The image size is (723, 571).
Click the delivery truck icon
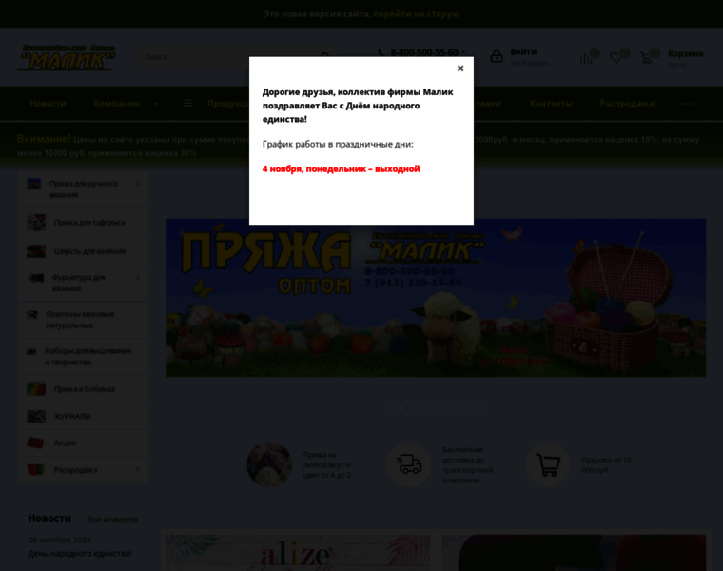pos(409,464)
